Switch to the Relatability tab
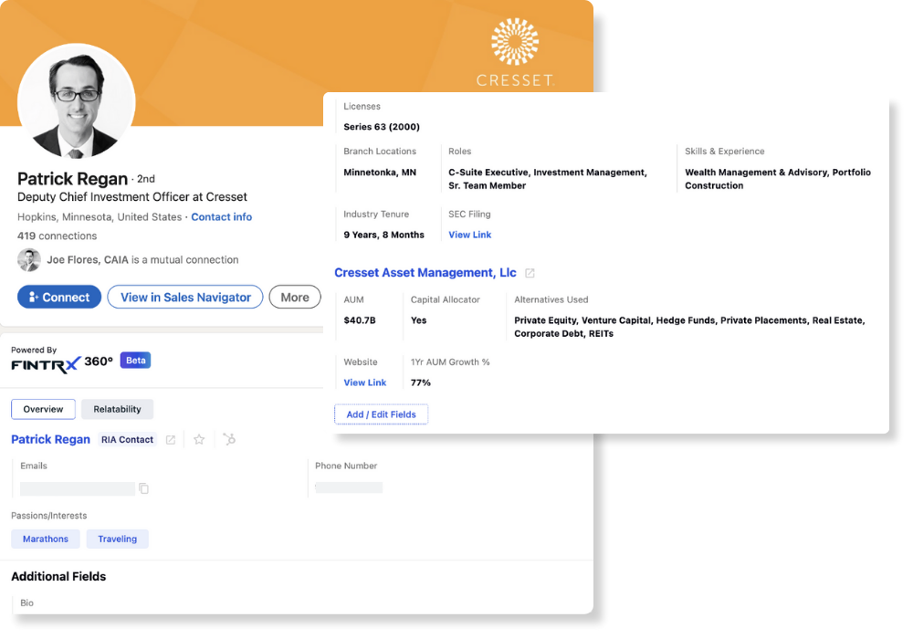This screenshot has width=913, height=639. (x=117, y=409)
